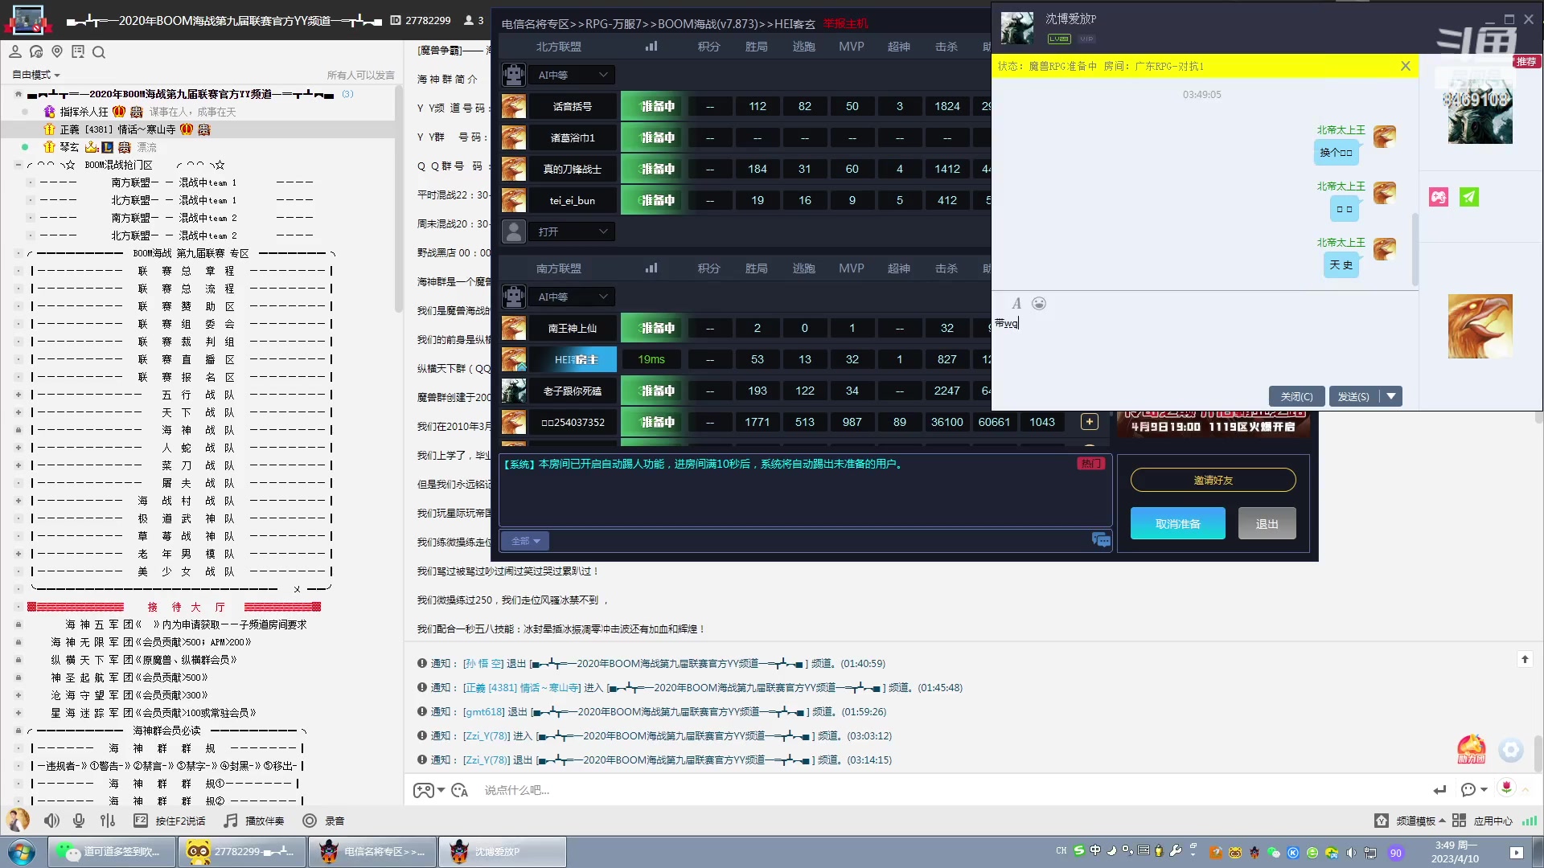
Task: Click the north alliance stats bar-chart icon
Action: click(651, 47)
